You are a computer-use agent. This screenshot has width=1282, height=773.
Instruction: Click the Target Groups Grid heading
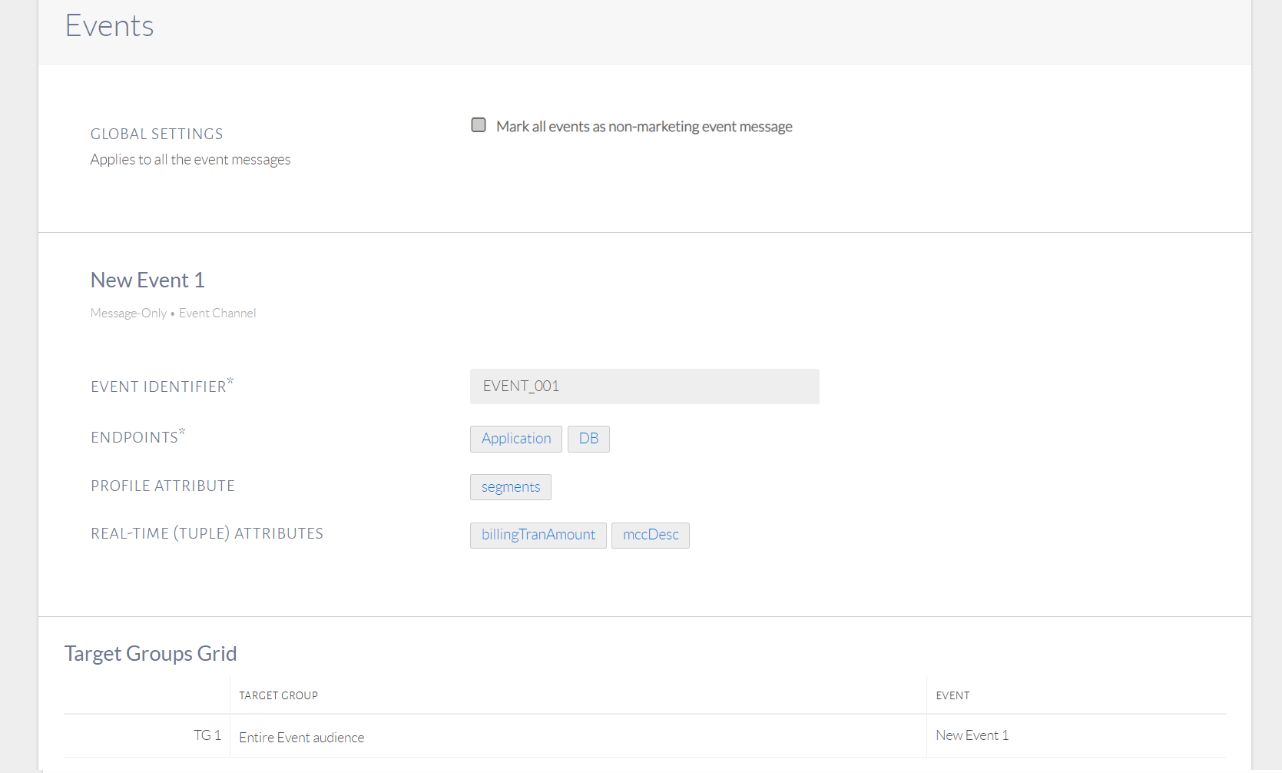pyautogui.click(x=151, y=653)
